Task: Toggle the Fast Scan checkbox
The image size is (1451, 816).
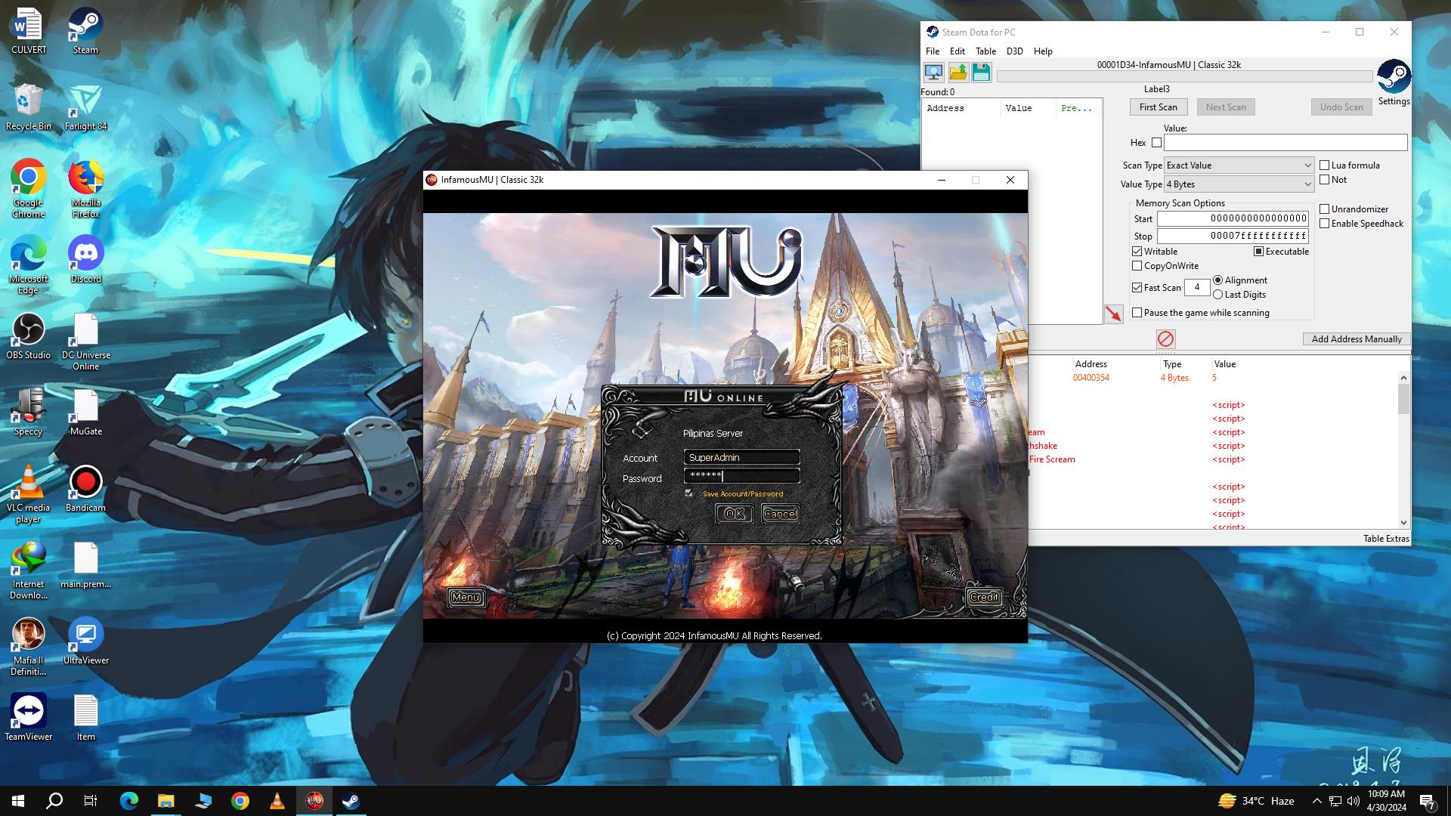Action: click(x=1137, y=287)
